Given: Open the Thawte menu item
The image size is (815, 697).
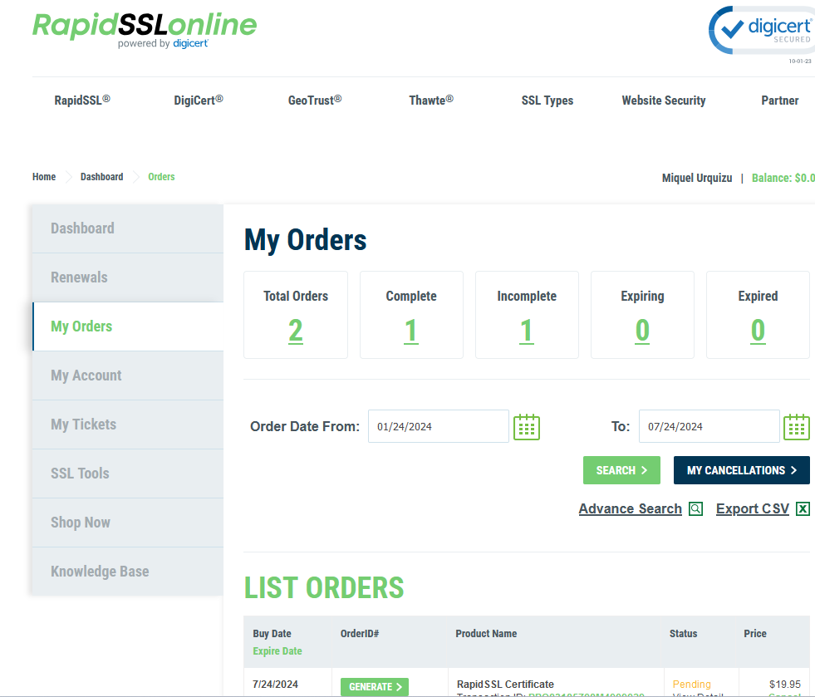Looking at the screenshot, I should [431, 101].
